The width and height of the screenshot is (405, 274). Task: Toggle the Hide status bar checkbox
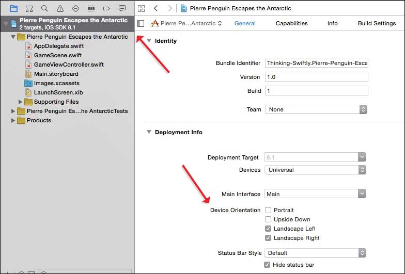[x=267, y=265]
